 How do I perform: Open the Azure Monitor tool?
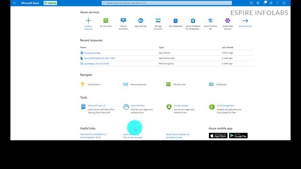[138, 106]
